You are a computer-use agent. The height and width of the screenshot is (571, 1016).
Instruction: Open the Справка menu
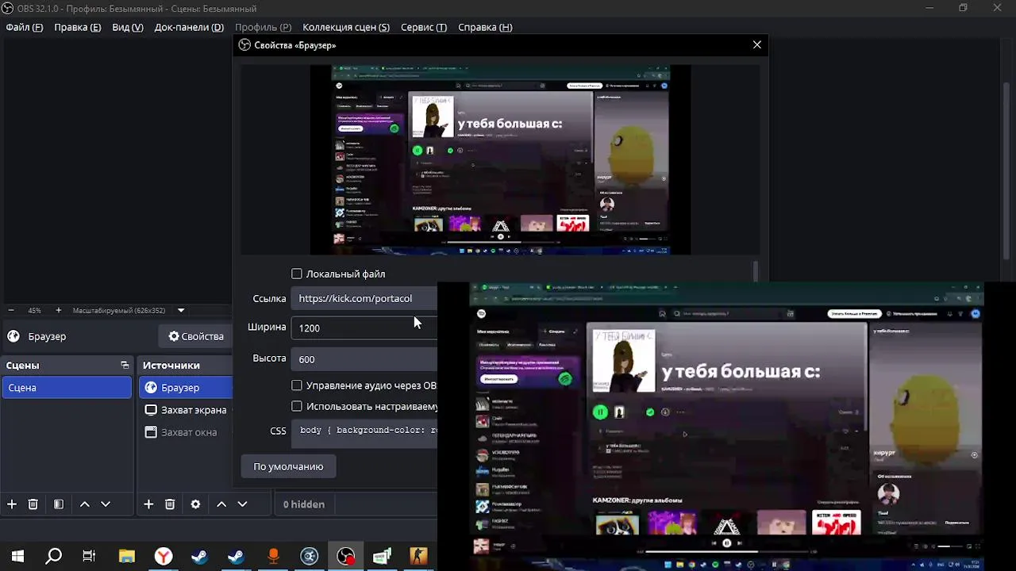(485, 27)
